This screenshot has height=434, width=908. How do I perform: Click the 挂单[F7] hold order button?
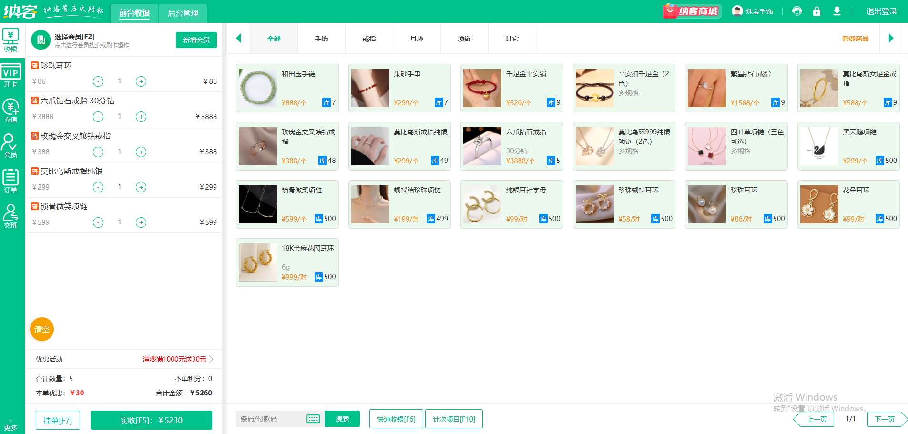(58, 421)
